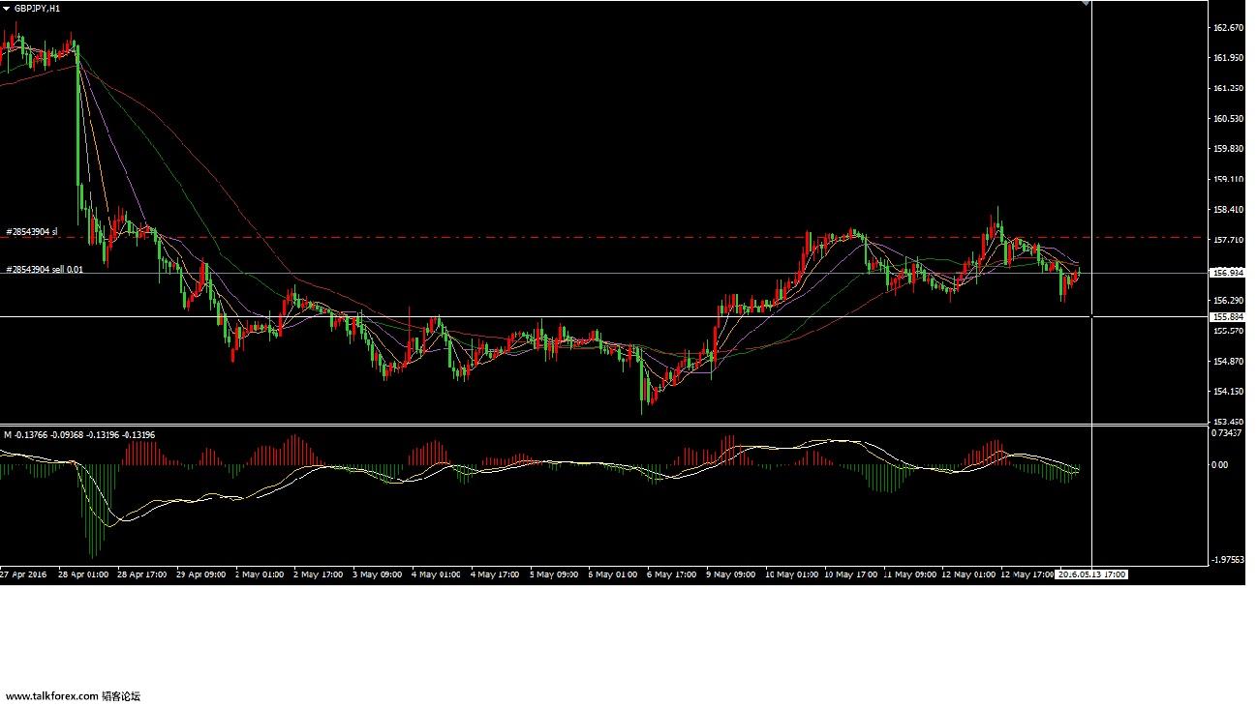
Task: Click price scale value 161.250
Action: point(1228,88)
